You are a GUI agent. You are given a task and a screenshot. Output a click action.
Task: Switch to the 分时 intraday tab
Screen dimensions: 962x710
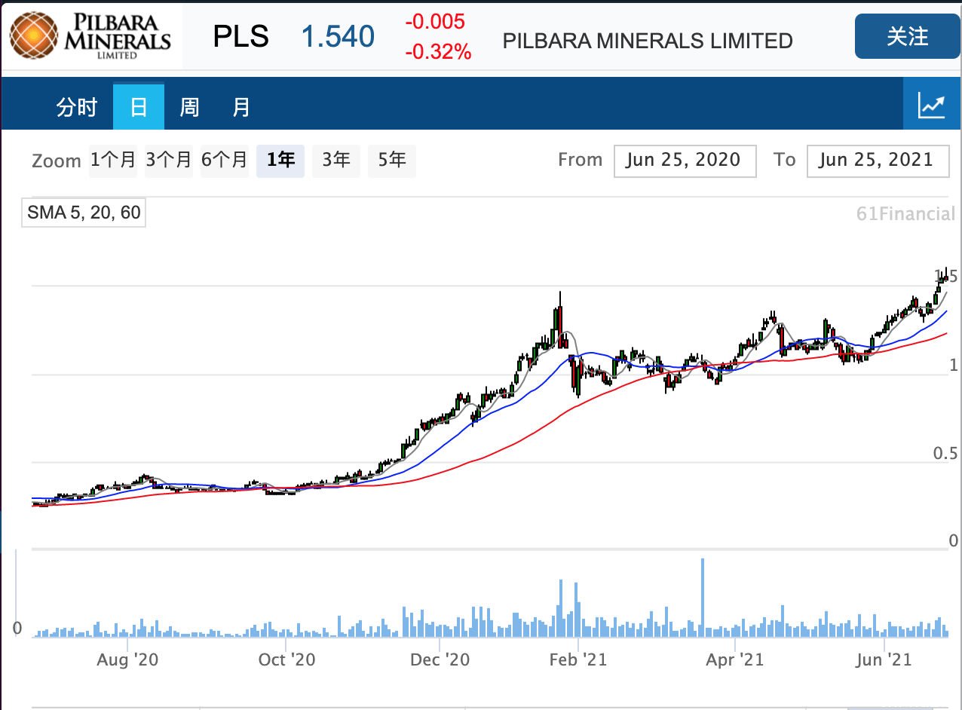click(77, 108)
